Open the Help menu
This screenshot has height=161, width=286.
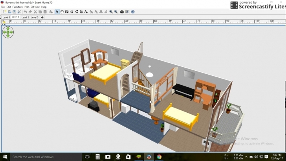pyautogui.click(x=44, y=7)
